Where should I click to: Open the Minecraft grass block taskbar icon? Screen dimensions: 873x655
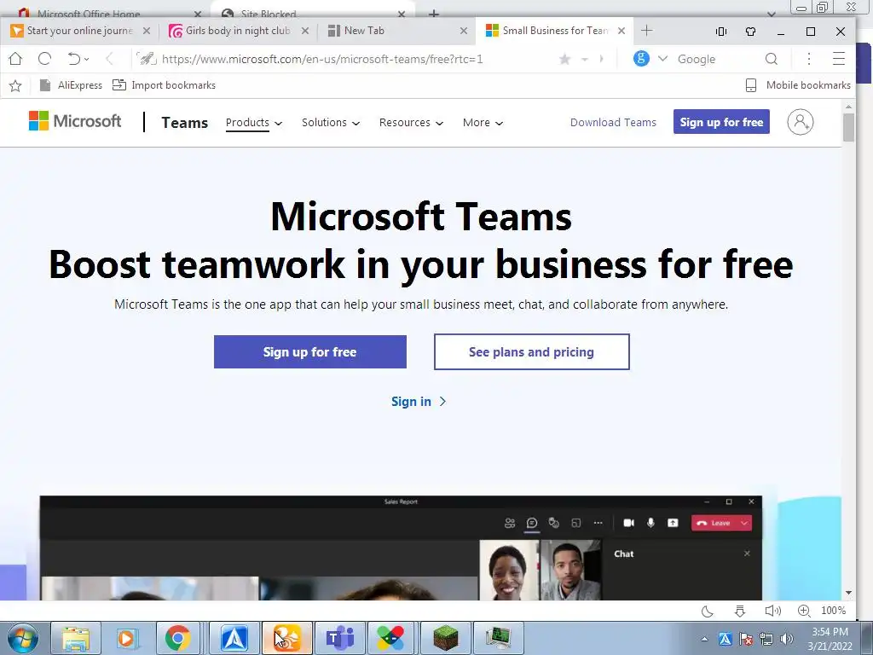coord(445,638)
